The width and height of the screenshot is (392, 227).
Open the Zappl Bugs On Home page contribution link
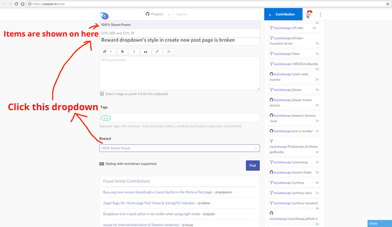pyautogui.click(x=149, y=203)
